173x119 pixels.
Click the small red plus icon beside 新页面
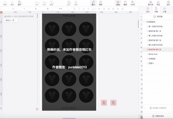[141, 17]
